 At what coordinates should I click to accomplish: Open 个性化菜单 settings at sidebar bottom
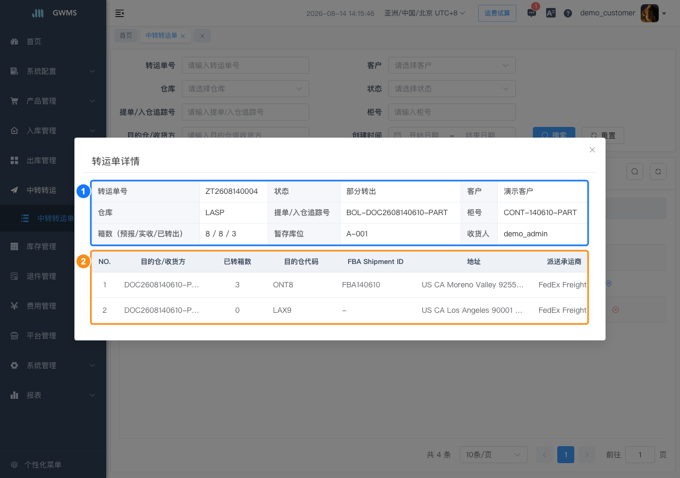[x=53, y=465]
